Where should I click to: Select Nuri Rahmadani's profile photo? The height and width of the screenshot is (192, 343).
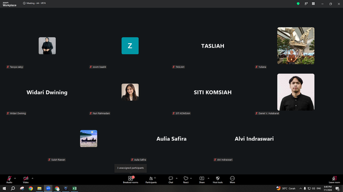[x=130, y=92]
